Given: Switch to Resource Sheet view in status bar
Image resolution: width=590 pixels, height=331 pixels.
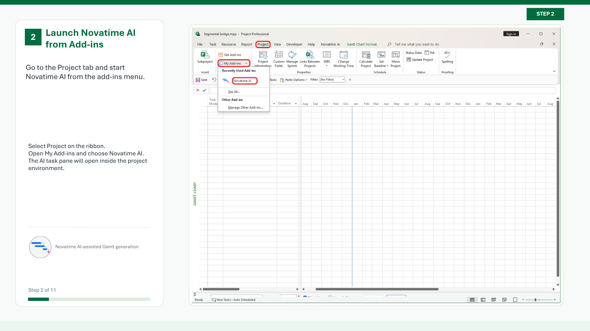Looking at the screenshot, I should click(x=505, y=300).
